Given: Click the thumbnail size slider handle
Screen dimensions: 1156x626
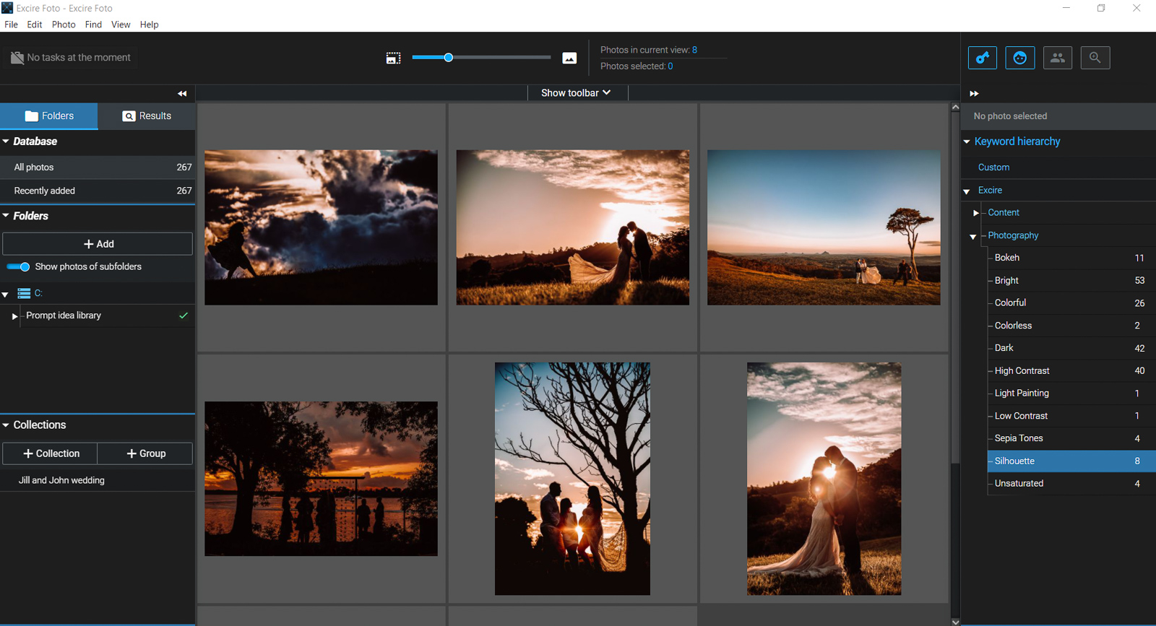Looking at the screenshot, I should tap(448, 58).
